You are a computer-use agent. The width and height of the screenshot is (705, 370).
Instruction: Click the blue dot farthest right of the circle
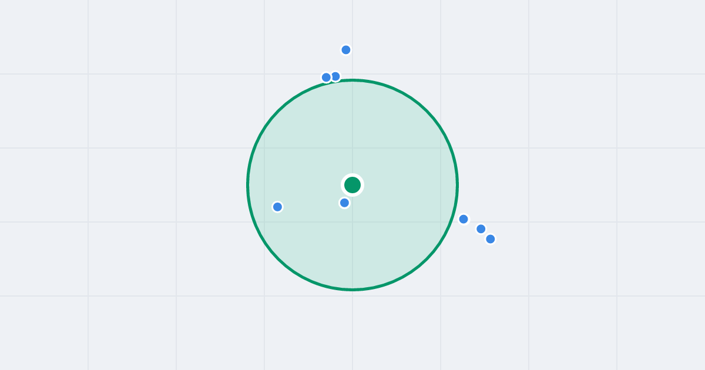tap(491, 239)
